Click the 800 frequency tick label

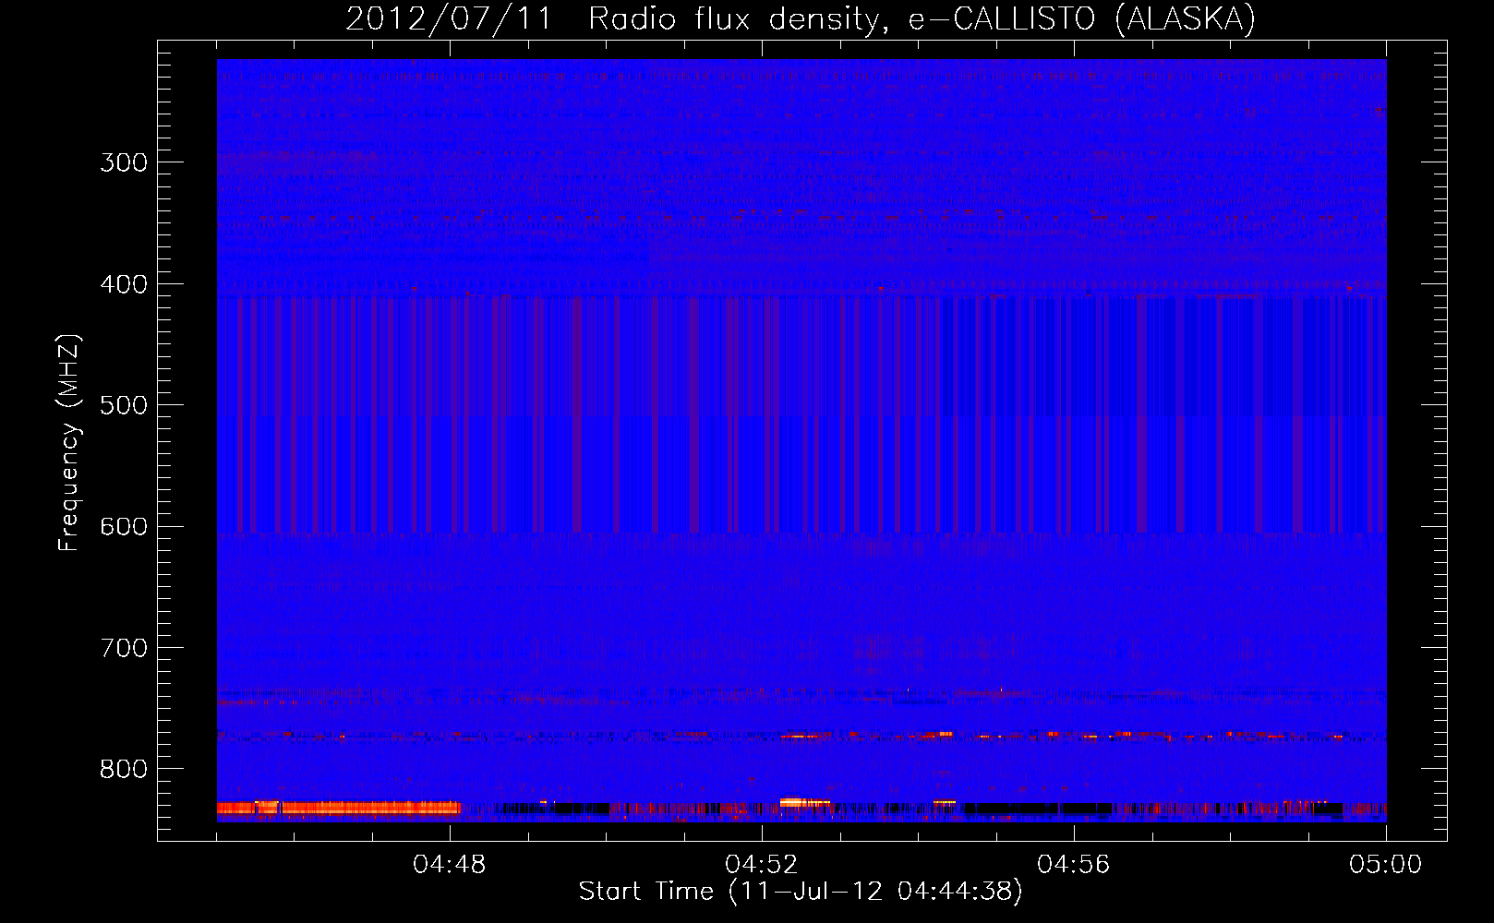(x=124, y=769)
